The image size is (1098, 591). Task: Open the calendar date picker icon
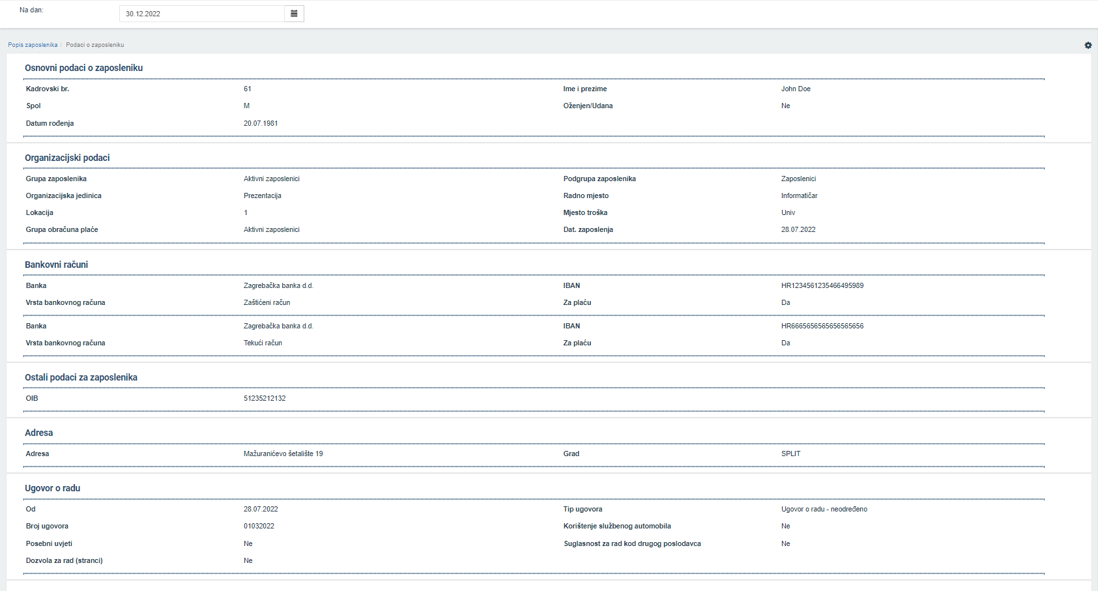point(294,14)
